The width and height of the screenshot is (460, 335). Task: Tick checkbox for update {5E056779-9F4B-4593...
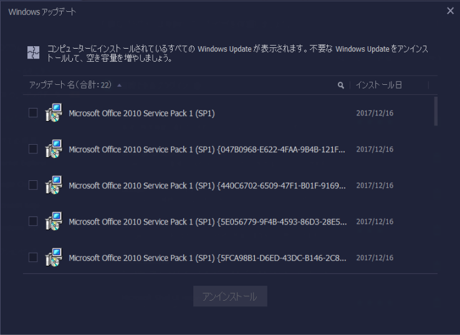pyautogui.click(x=33, y=221)
